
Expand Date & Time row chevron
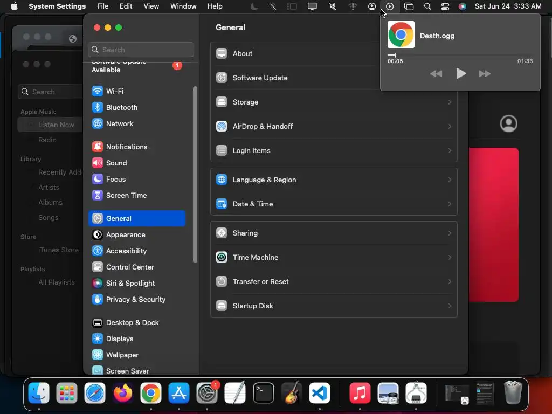click(x=450, y=204)
